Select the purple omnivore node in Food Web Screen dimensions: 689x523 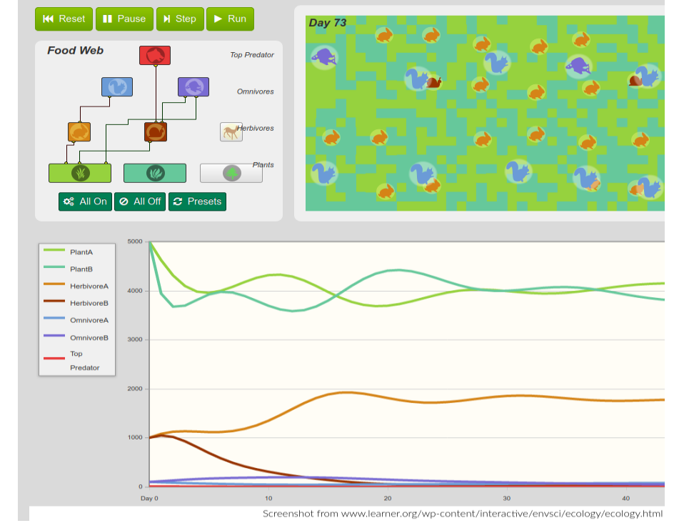[193, 87]
